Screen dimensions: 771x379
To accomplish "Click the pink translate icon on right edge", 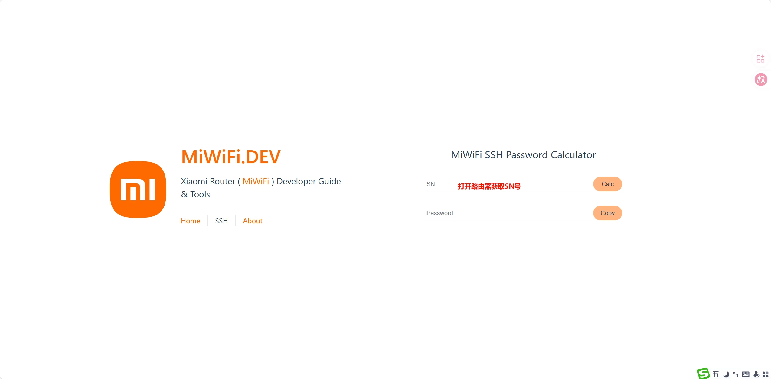I will pyautogui.click(x=761, y=80).
